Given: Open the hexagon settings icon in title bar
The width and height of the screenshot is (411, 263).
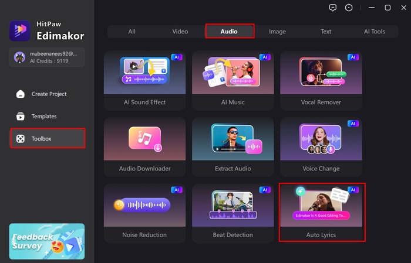Looking at the screenshot, I should pos(349,8).
